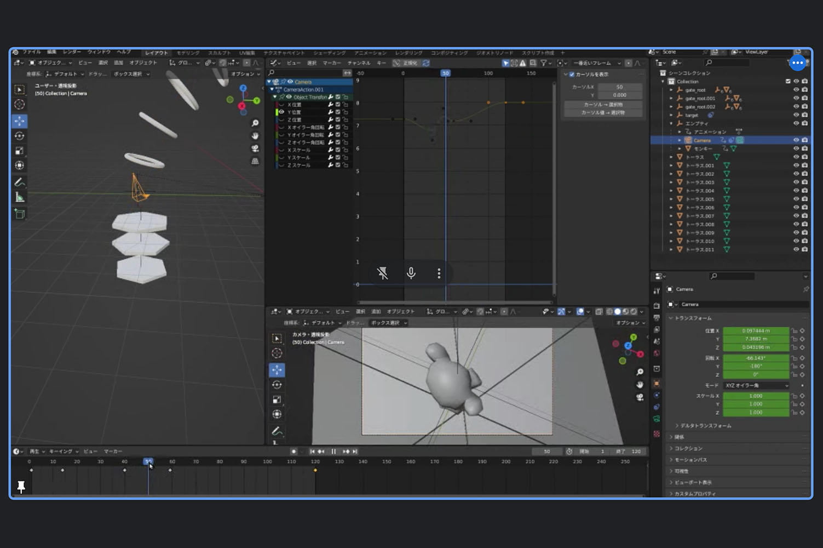823x548 pixels.
Task: Pause animation playback in timeline
Action: point(333,452)
